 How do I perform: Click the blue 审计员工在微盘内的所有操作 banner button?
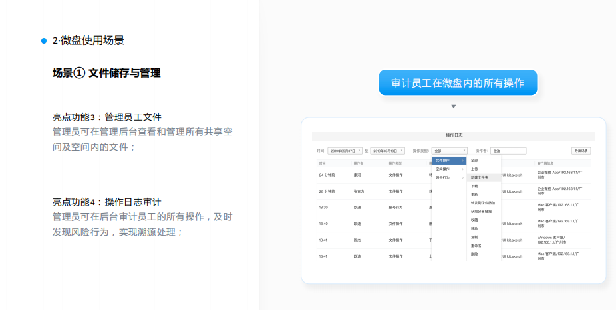pyautogui.click(x=458, y=83)
